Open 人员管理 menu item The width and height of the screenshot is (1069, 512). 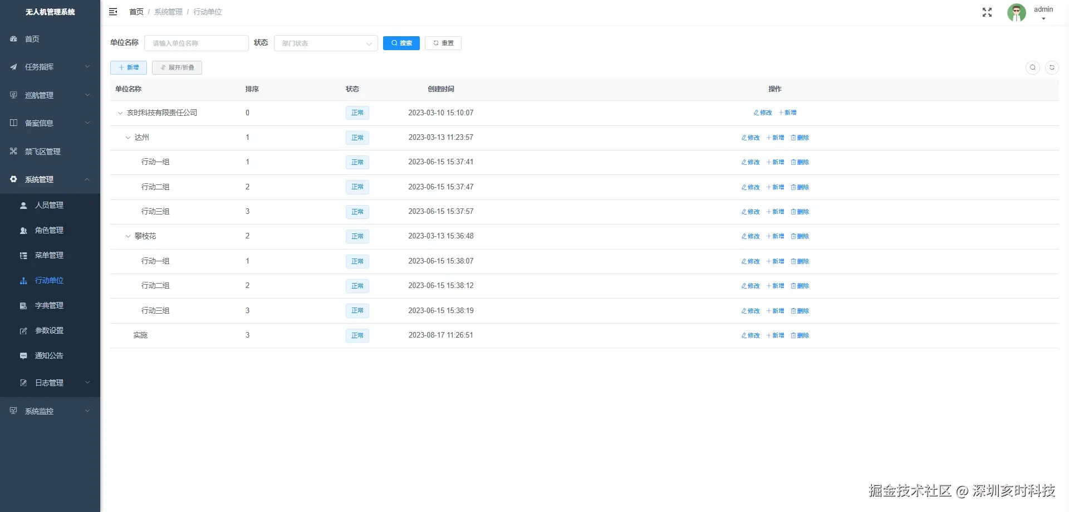[x=50, y=206]
